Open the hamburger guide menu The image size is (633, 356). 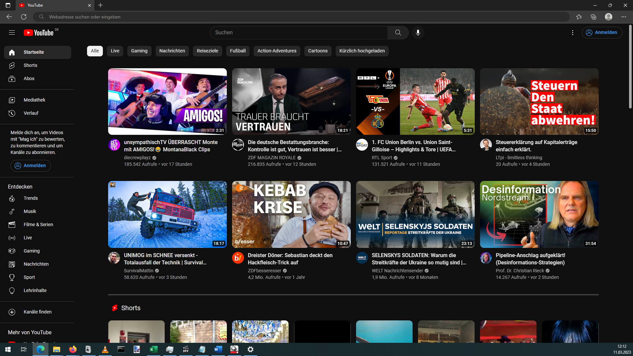point(12,32)
